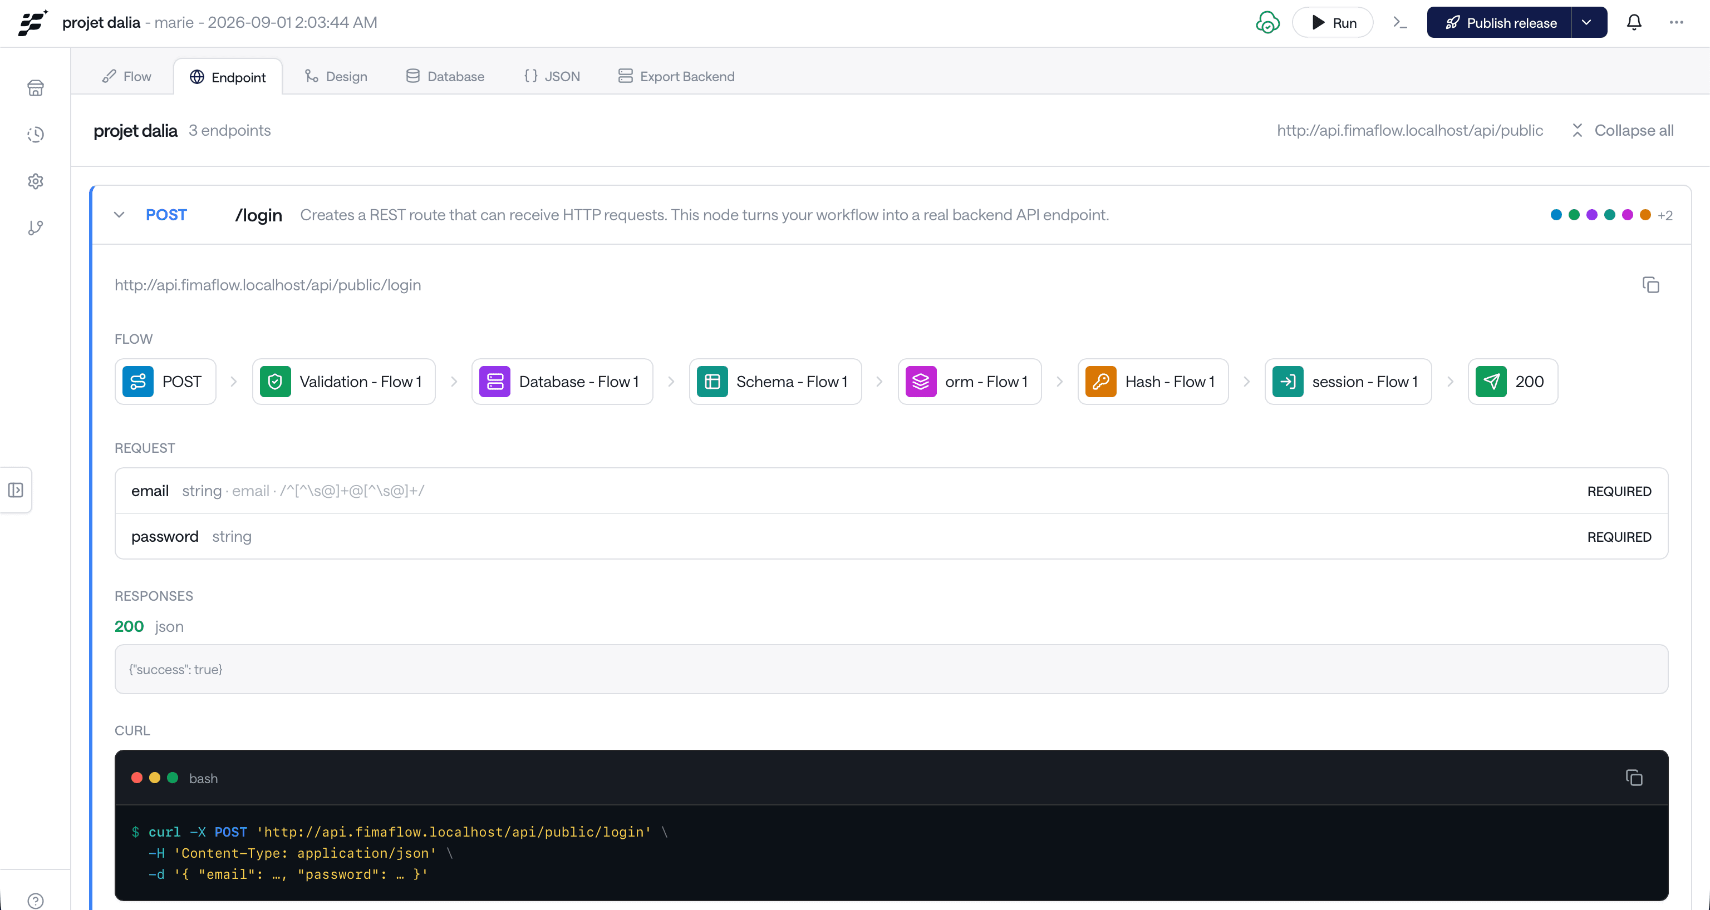Viewport: 1710px width, 910px height.
Task: Click the blue dot node indicator
Action: tap(1556, 215)
